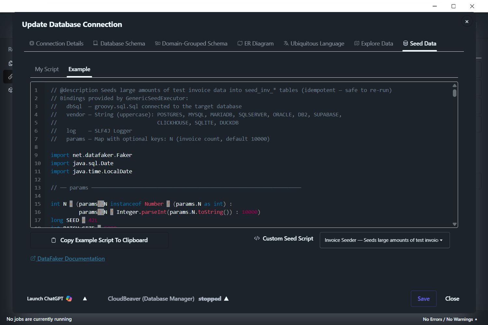Click the line 10 import java.sql.Date text

[82, 163]
